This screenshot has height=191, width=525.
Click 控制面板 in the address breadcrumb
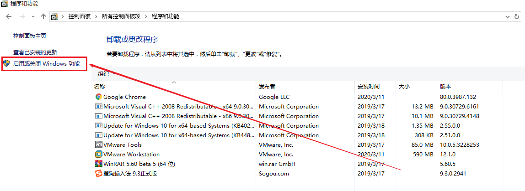tap(80, 16)
